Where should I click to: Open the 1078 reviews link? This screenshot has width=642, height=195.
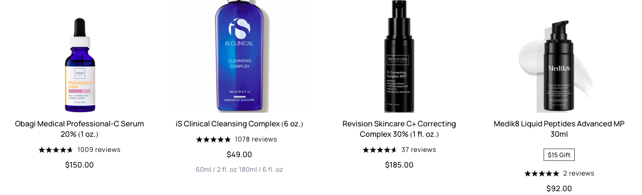tap(256, 139)
